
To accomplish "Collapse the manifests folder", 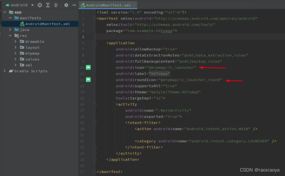I will pos(10,18).
